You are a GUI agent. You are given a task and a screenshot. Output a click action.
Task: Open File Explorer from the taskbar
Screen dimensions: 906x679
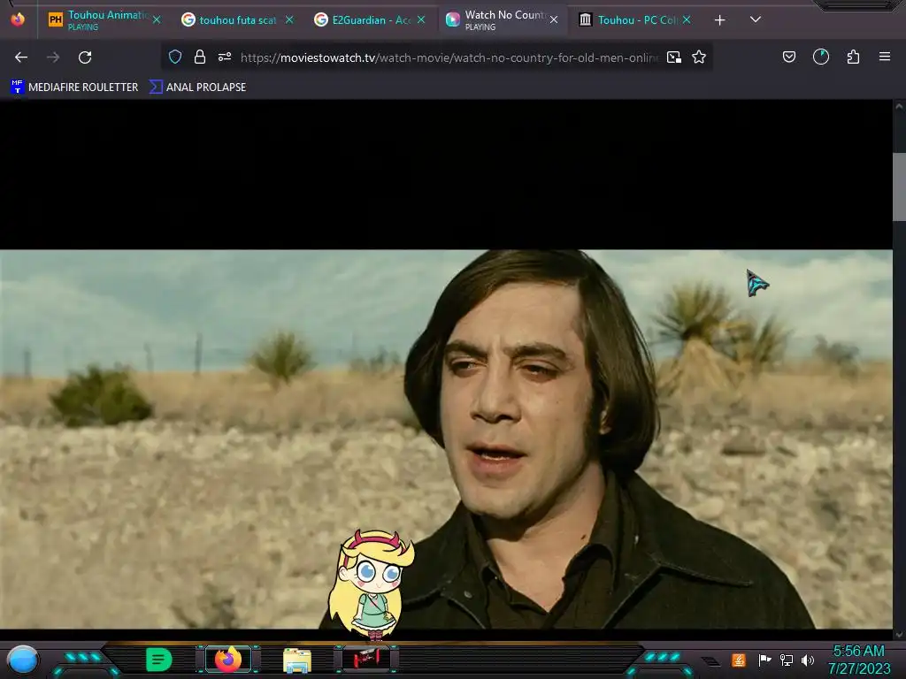point(297,660)
